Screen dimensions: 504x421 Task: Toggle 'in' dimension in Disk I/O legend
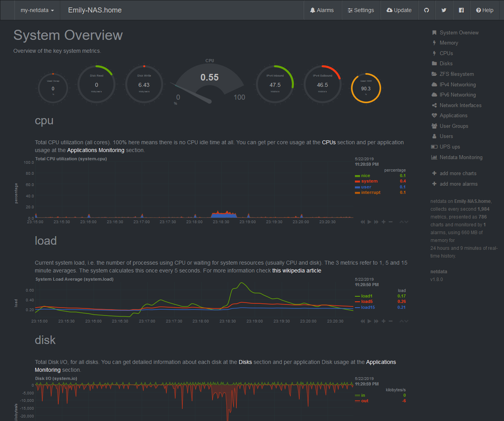363,396
